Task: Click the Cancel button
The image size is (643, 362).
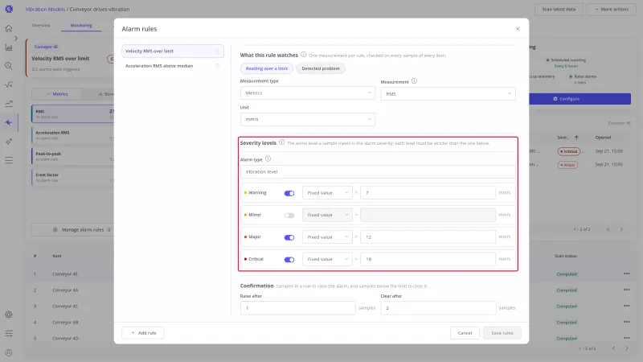Action: (465, 333)
